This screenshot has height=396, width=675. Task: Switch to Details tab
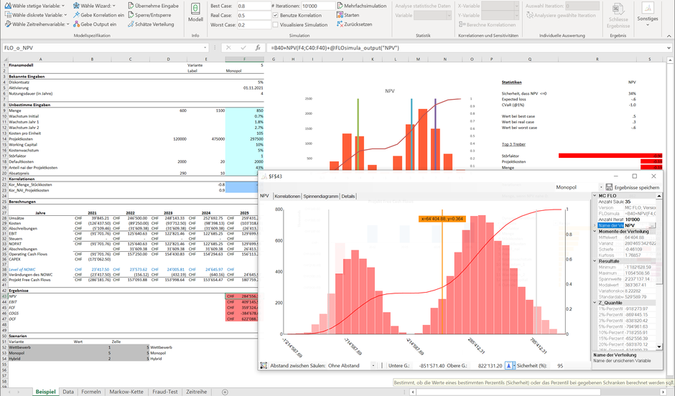tap(348, 196)
